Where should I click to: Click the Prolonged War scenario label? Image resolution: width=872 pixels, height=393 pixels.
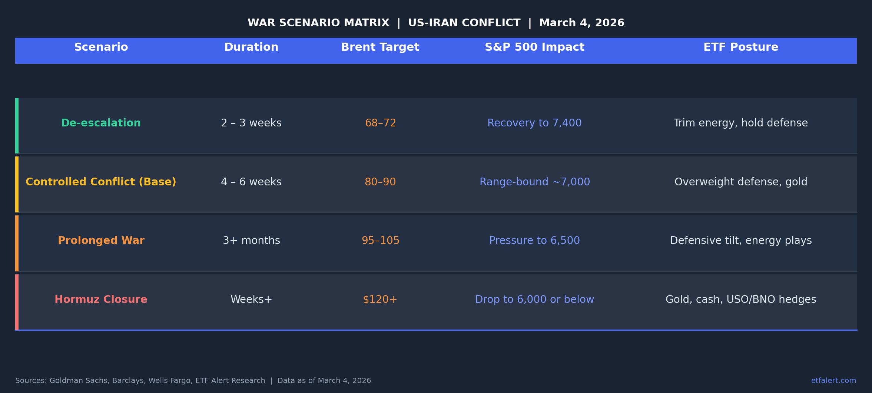click(101, 241)
